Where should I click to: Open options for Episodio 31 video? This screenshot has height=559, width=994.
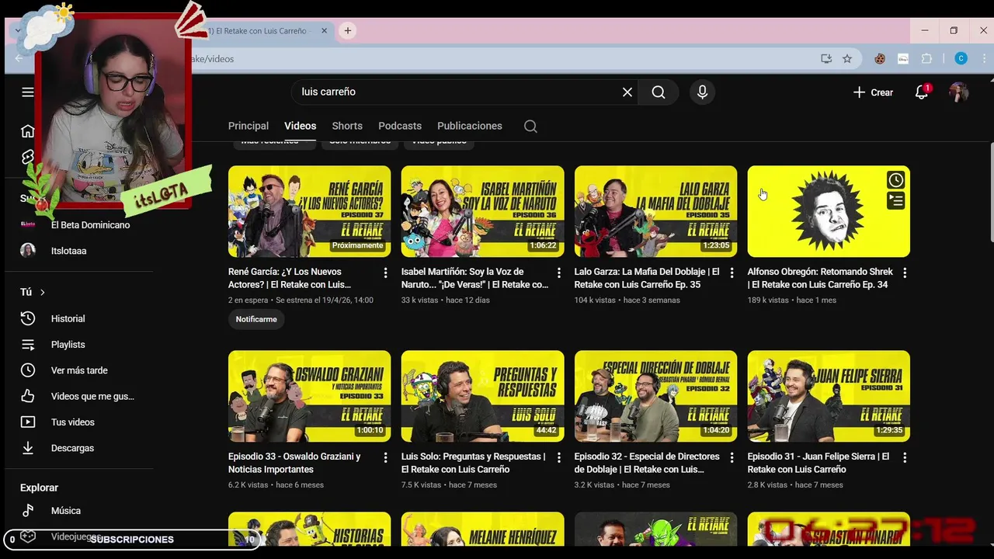pyautogui.click(x=905, y=457)
